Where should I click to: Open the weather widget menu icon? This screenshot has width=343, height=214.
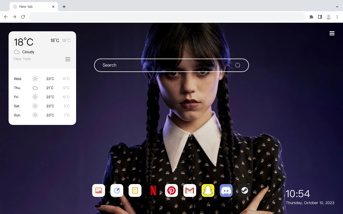[68, 59]
